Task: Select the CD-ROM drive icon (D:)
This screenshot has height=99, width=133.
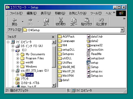Action: [18, 71]
